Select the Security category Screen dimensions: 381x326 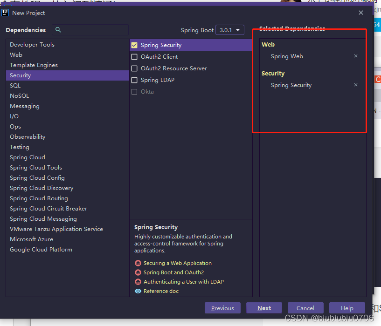pyautogui.click(x=68, y=75)
